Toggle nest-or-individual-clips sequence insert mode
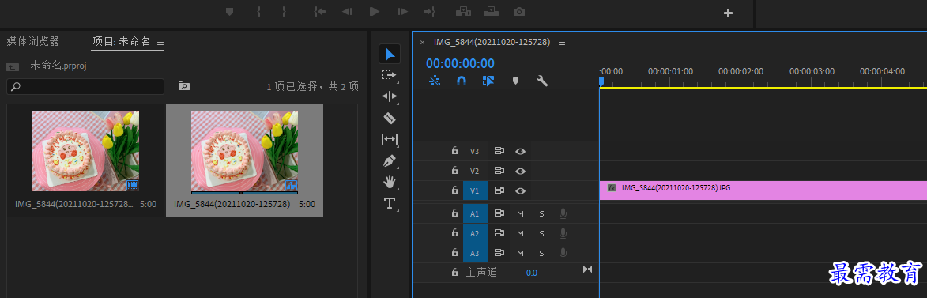Viewport: 927px width, 298px height. point(435,81)
